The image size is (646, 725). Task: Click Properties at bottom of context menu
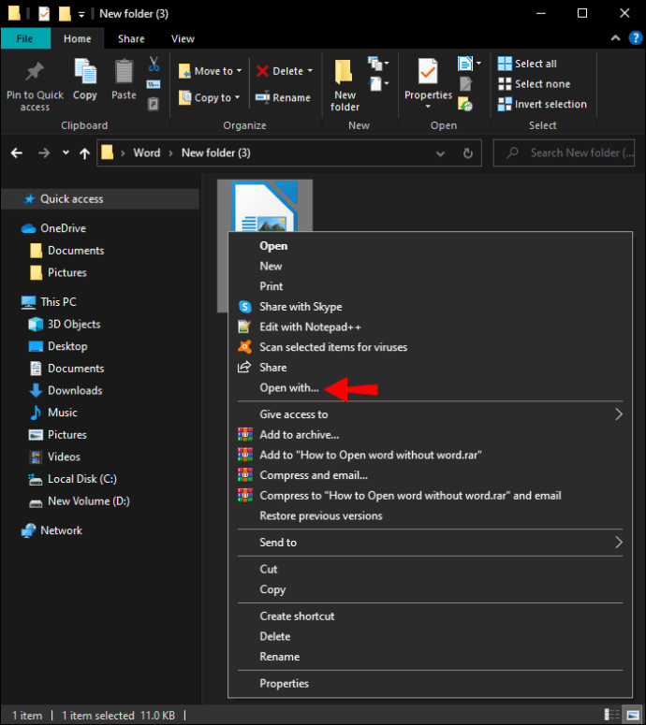click(x=431, y=684)
